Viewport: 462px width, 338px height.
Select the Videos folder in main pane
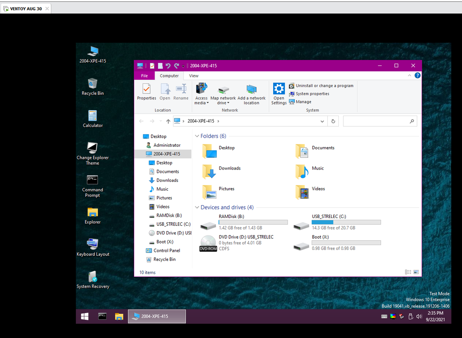click(x=310, y=192)
